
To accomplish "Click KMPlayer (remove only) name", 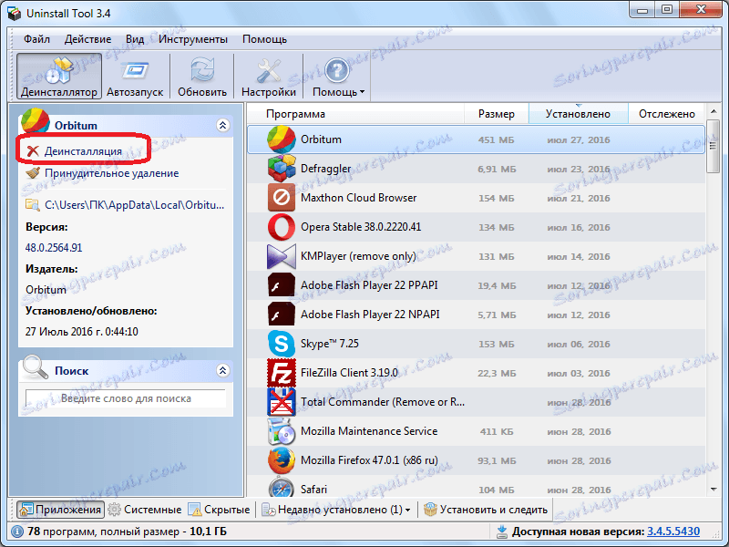I will click(358, 256).
